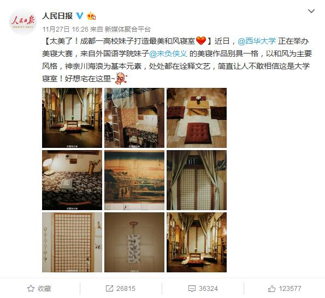
Task: Click the People's Daily profile avatar
Action: click(22, 22)
